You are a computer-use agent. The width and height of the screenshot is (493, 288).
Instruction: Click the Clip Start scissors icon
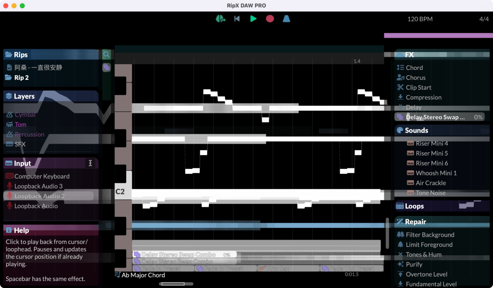[401, 87]
